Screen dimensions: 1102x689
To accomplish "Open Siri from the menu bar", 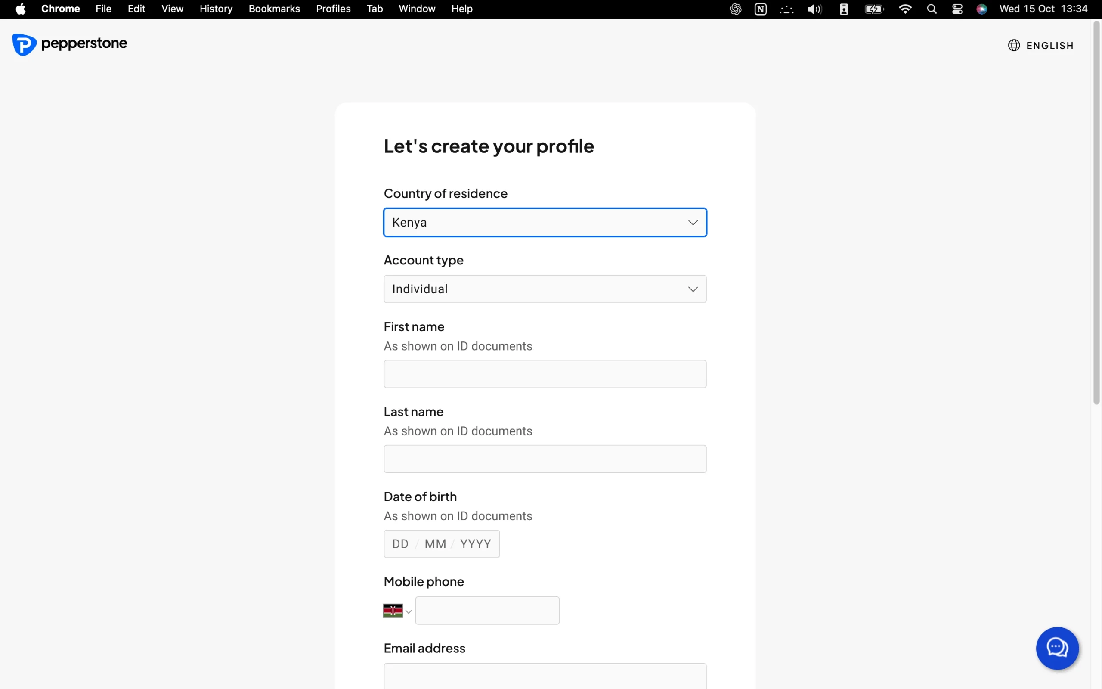I will (982, 9).
